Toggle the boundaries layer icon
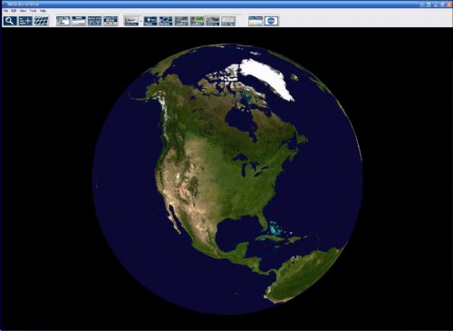The image size is (453, 331). pos(166,21)
